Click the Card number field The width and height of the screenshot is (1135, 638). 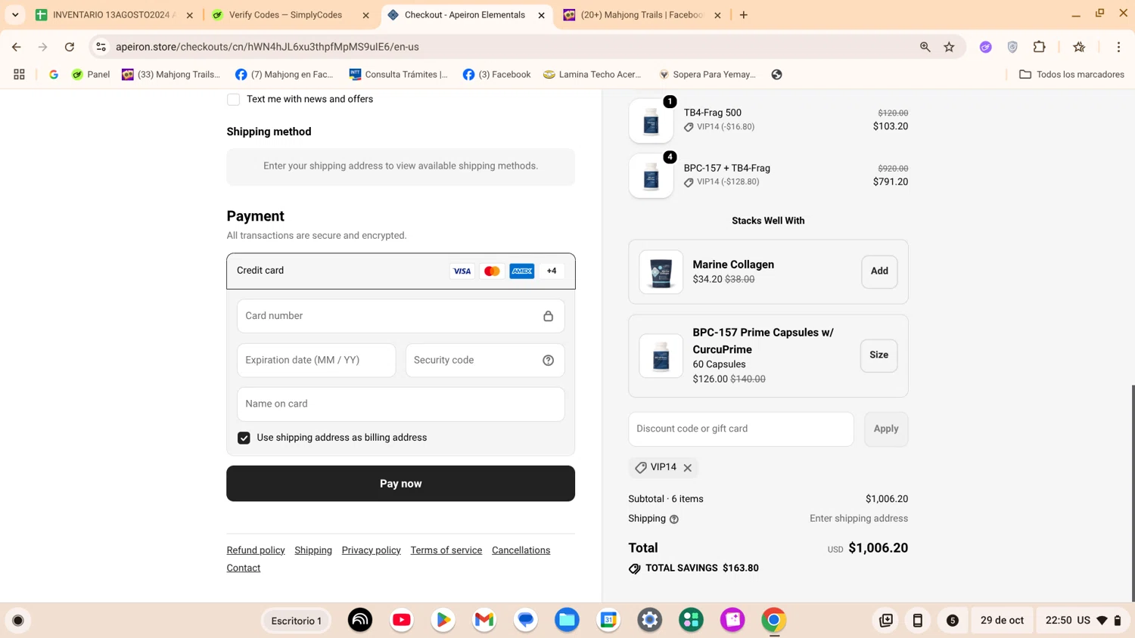click(x=401, y=316)
